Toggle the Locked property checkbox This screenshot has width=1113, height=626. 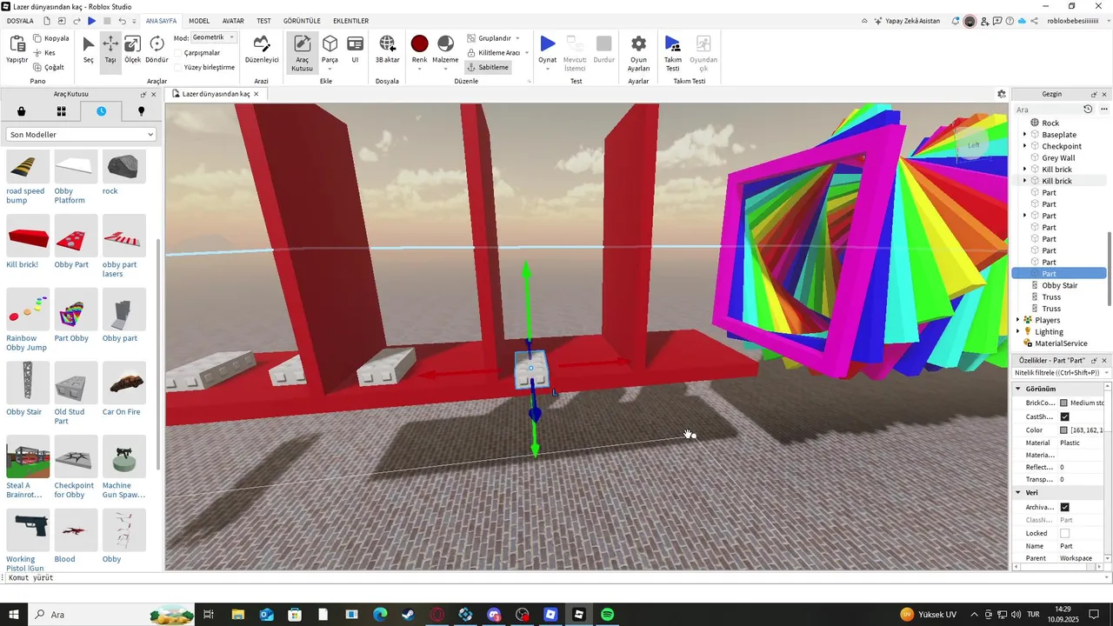tap(1064, 533)
